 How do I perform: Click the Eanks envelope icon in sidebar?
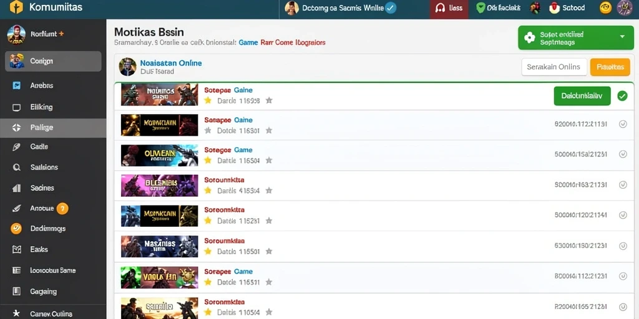[x=16, y=249]
